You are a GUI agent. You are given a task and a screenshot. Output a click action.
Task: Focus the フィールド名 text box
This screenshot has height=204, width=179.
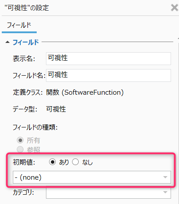pos(108,75)
